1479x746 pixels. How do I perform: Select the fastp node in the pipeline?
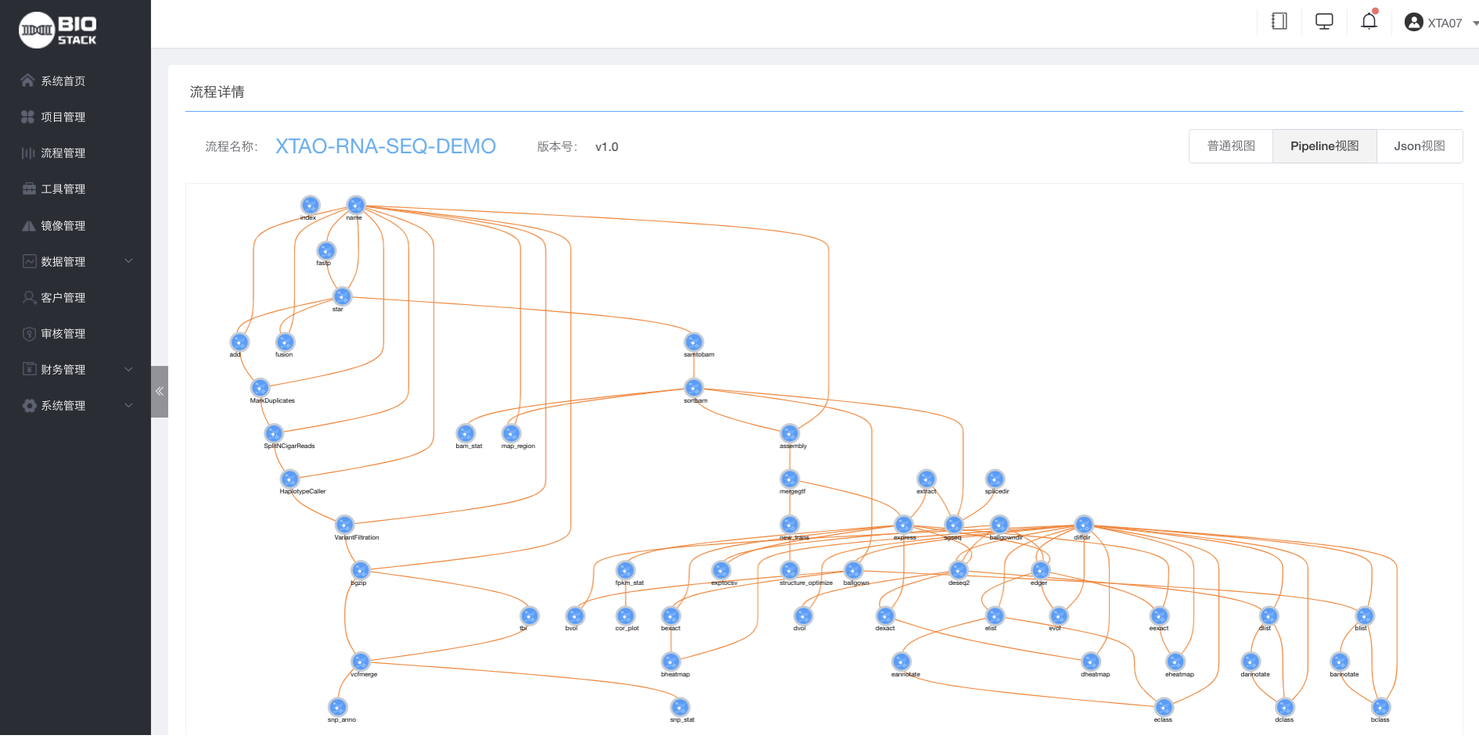tap(326, 251)
